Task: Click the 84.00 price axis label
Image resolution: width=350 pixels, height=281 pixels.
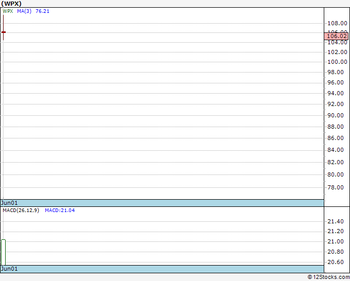Action: (335, 150)
